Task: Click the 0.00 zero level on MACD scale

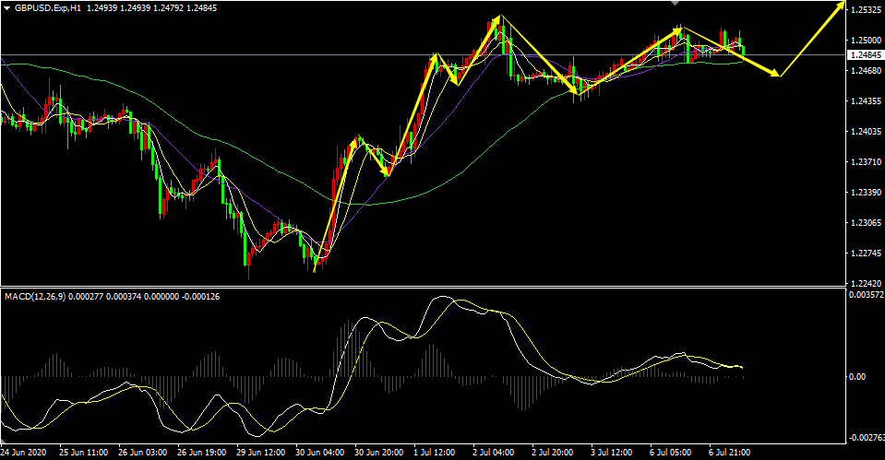Action: pos(857,376)
